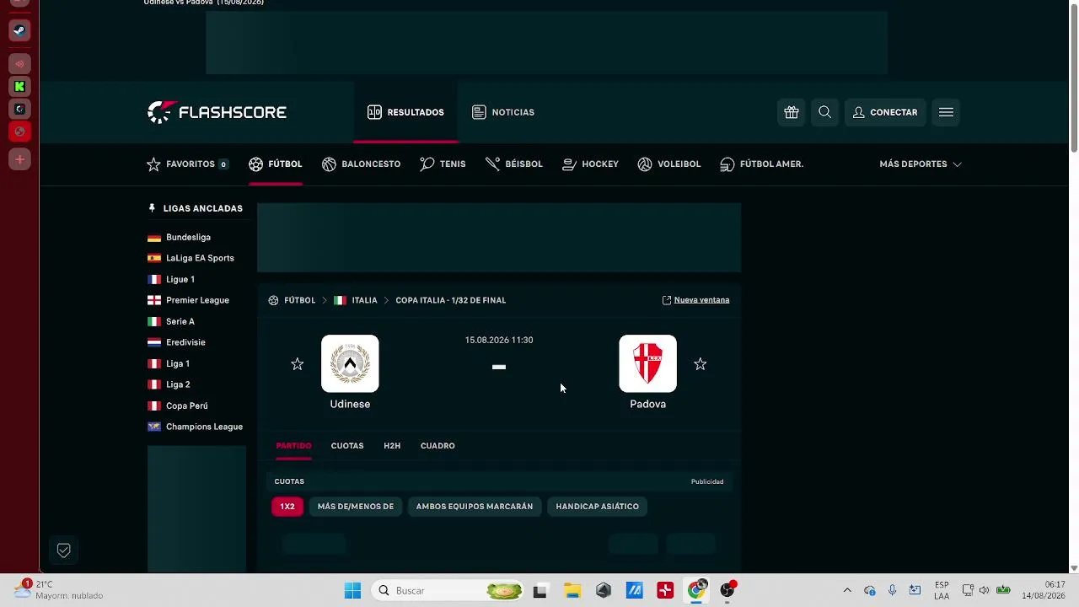The image size is (1079, 607).
Task: Open File Explorer from taskbar
Action: click(572, 590)
